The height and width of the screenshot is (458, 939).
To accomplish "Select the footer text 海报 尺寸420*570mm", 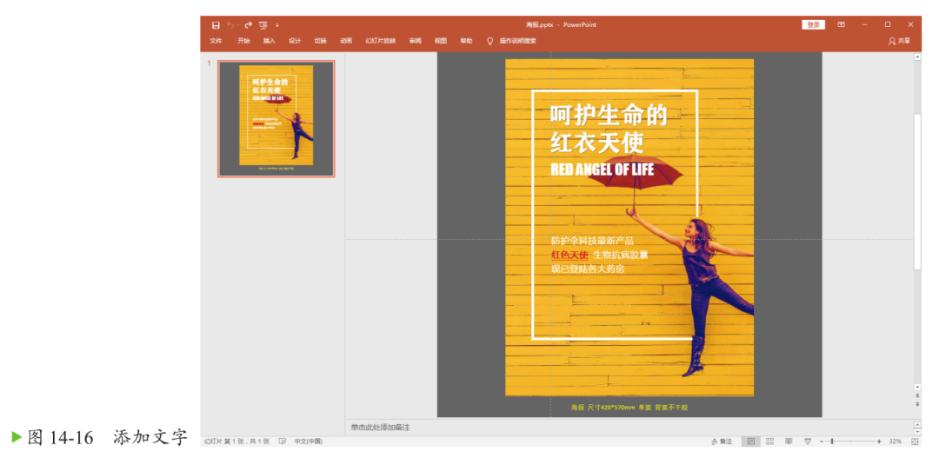I will pos(629,408).
